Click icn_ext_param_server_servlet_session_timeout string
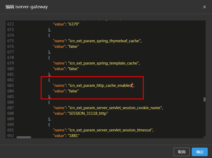Screen dimensions: 212x158 tap(110, 130)
